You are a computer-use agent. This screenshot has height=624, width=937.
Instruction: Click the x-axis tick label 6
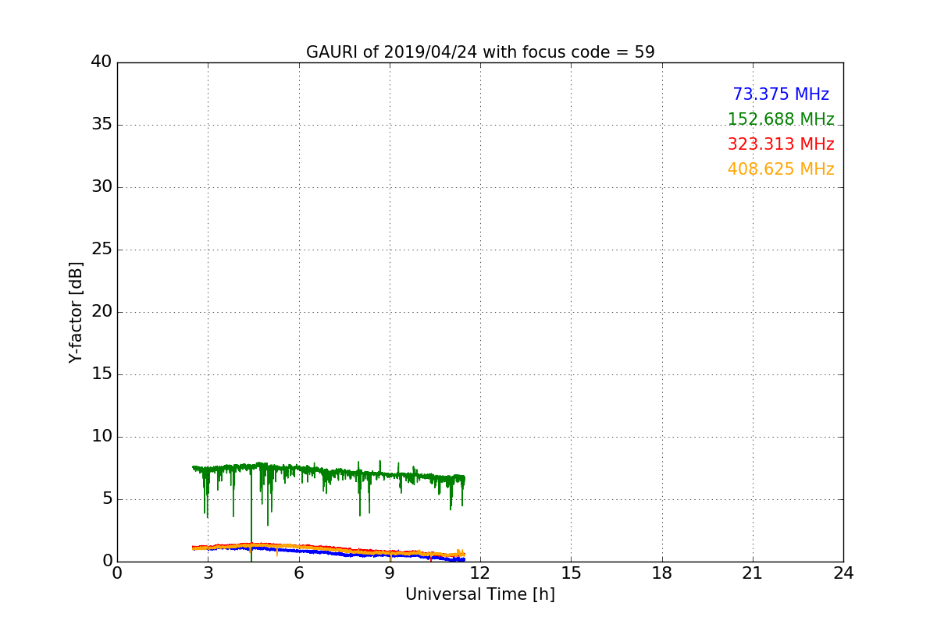[x=299, y=573]
